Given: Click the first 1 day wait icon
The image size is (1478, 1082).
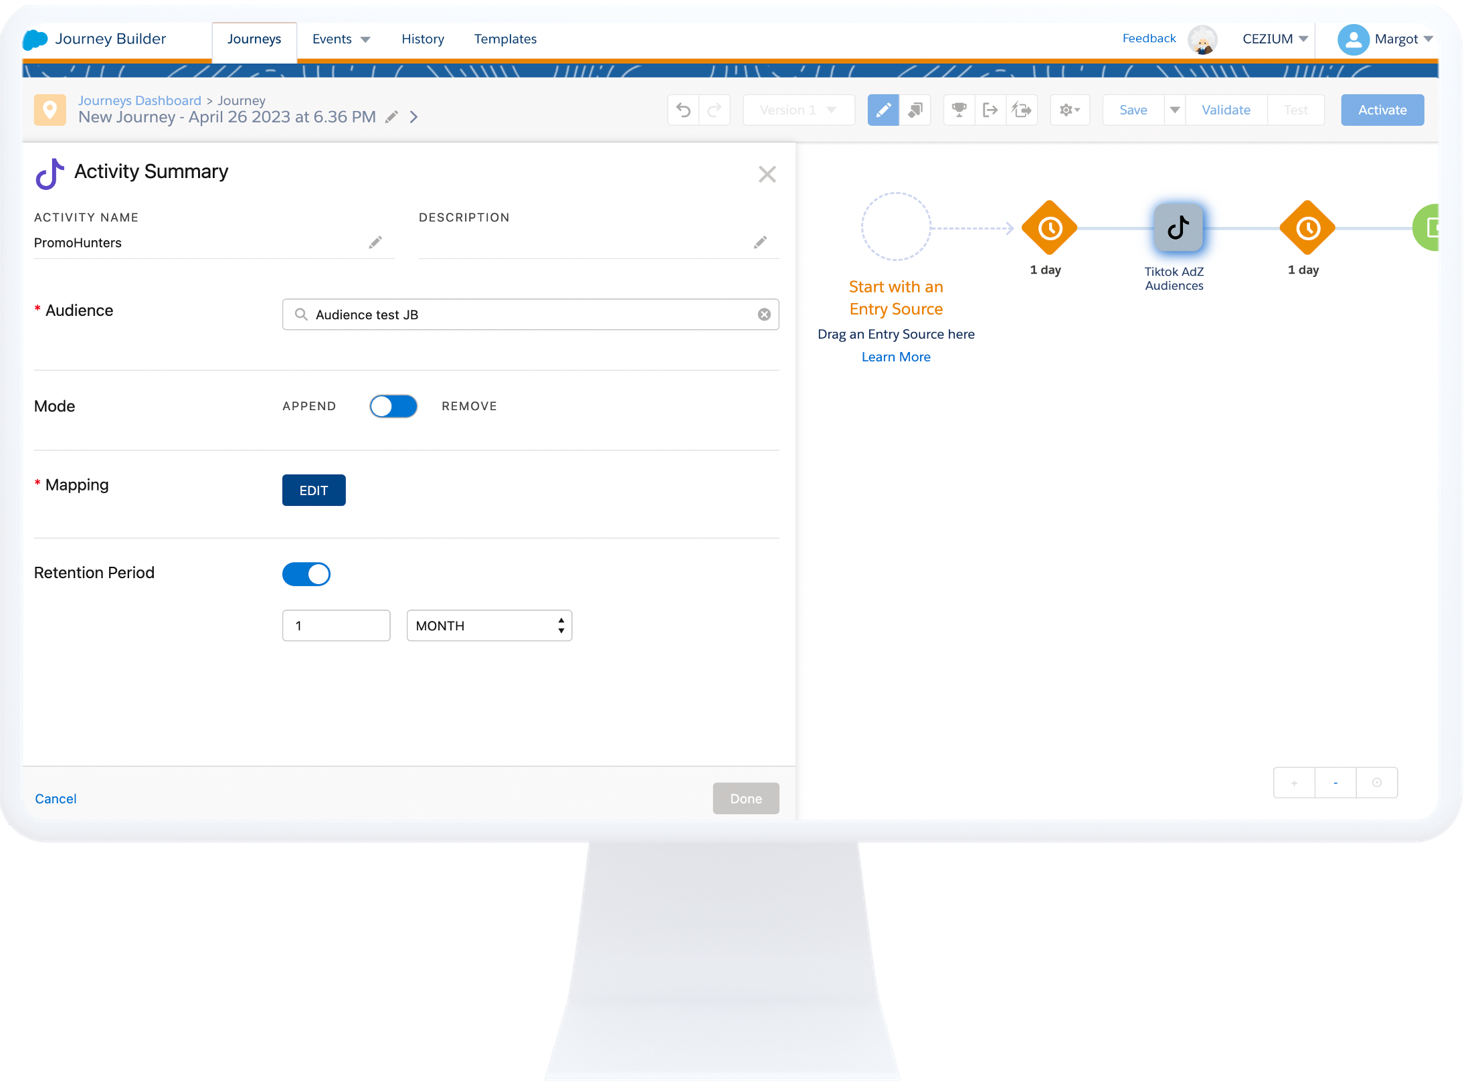Looking at the screenshot, I should point(1049,228).
